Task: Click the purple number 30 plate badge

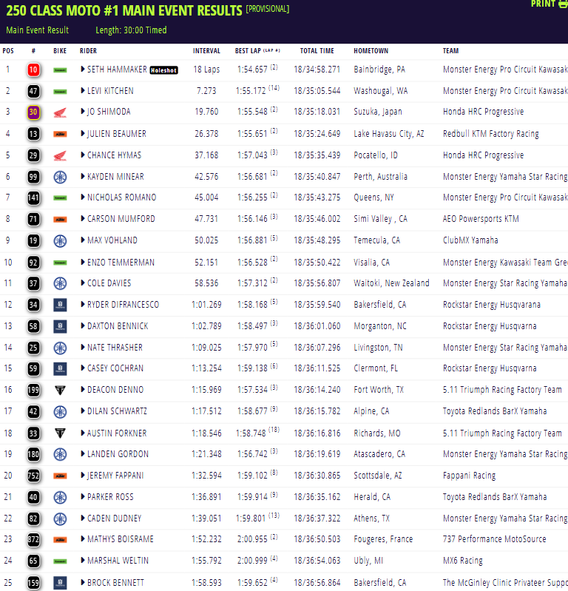Action: pos(33,112)
